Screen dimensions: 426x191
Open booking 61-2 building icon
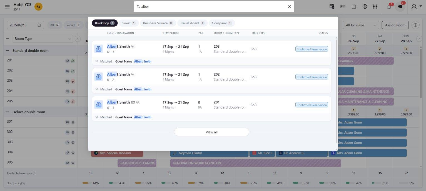coord(98,77)
